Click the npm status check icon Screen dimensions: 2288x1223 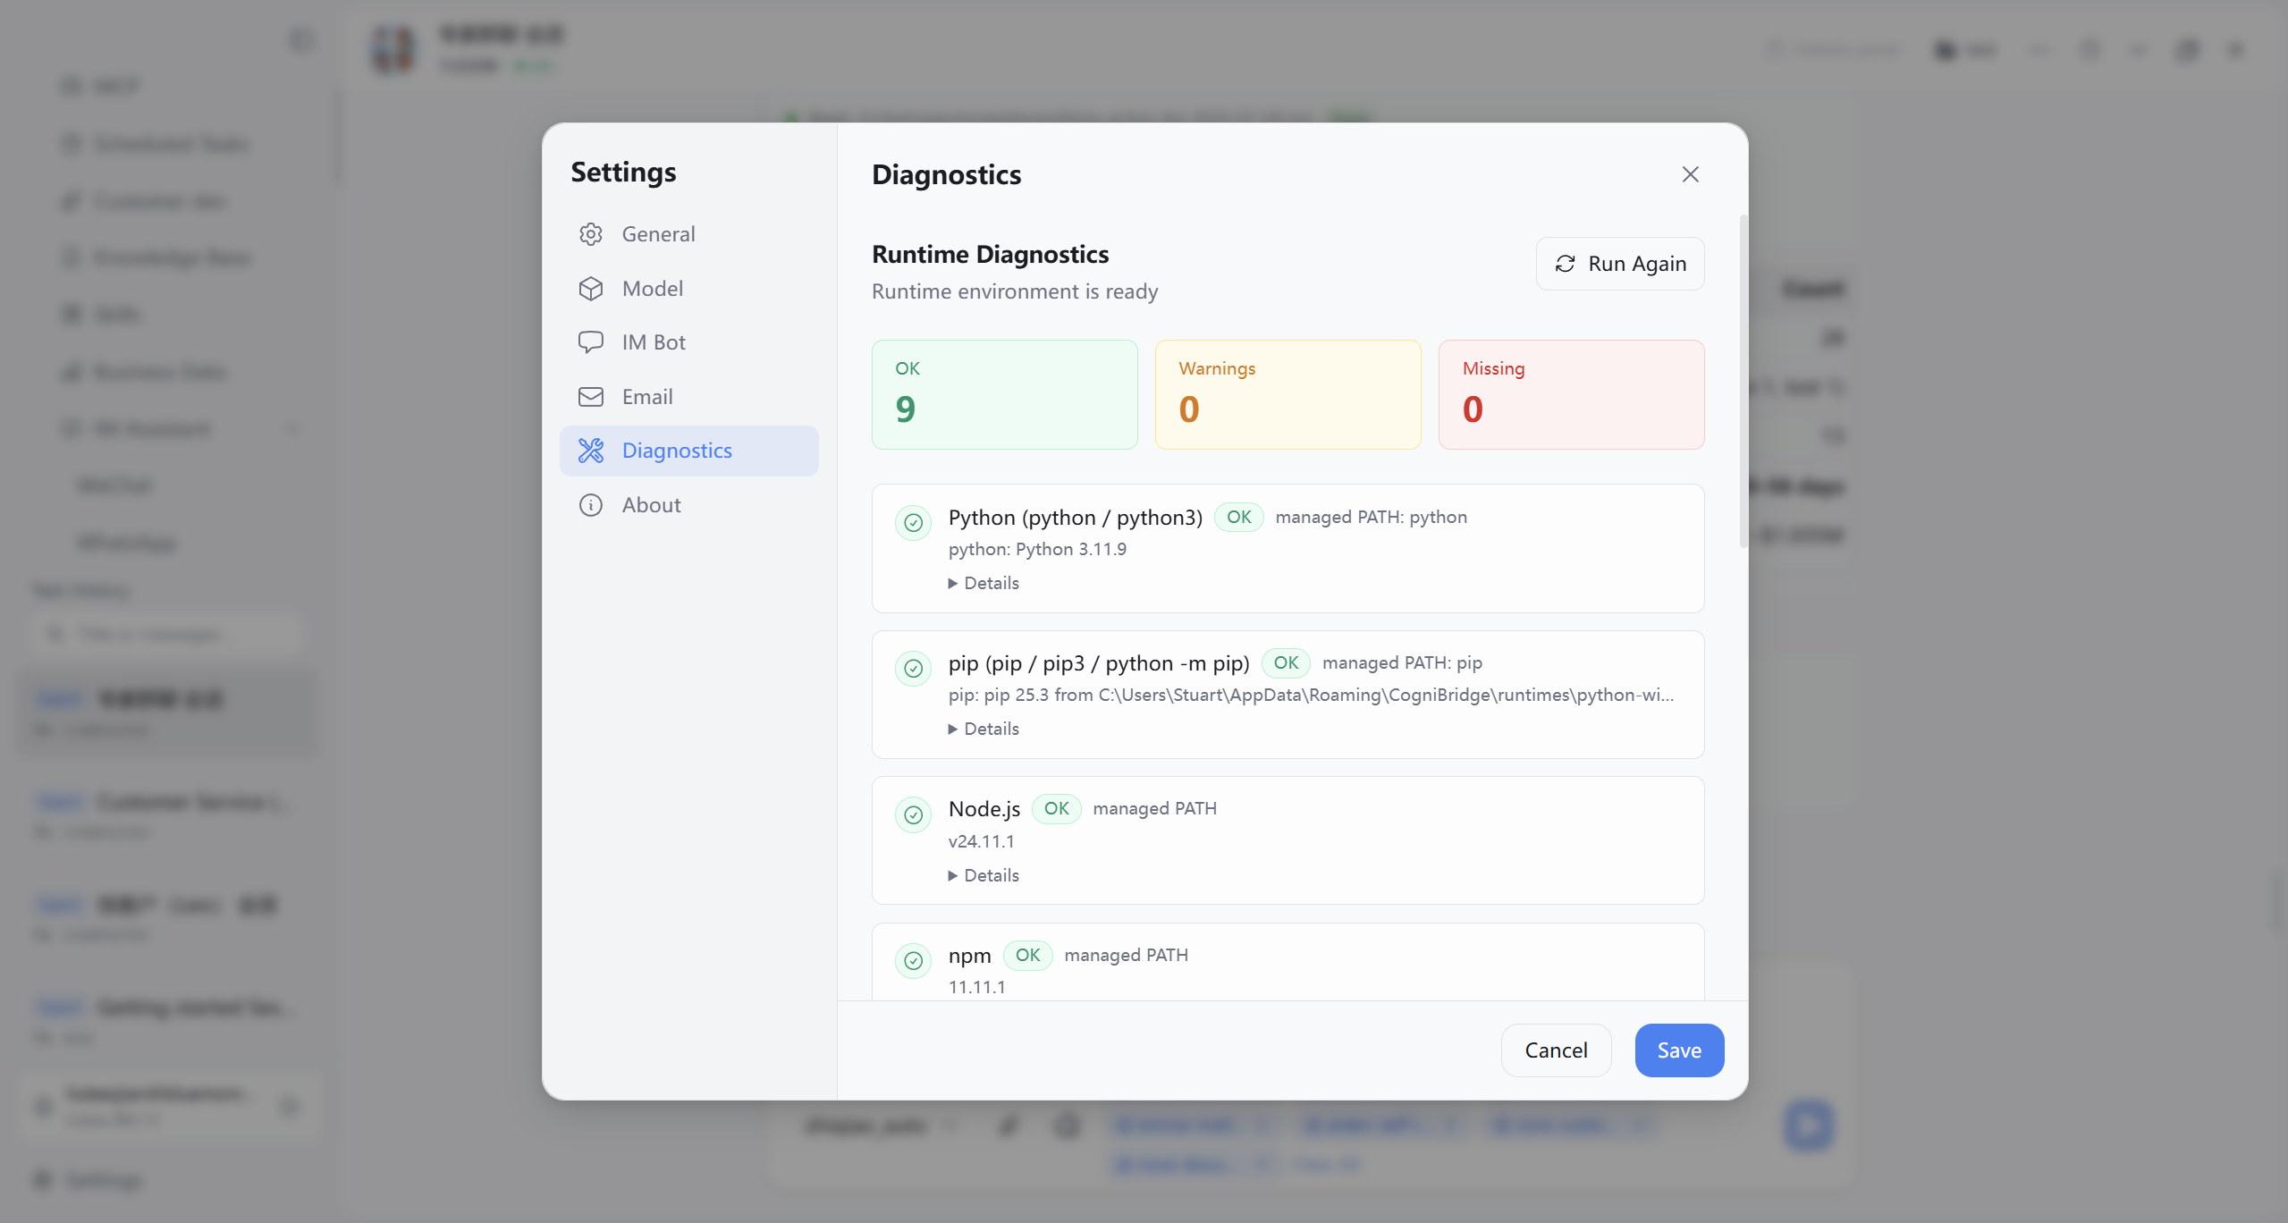(913, 960)
